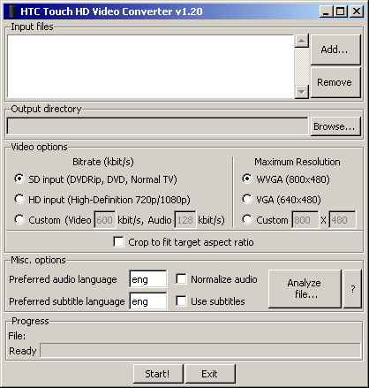Close the window with the X button

tap(357, 11)
